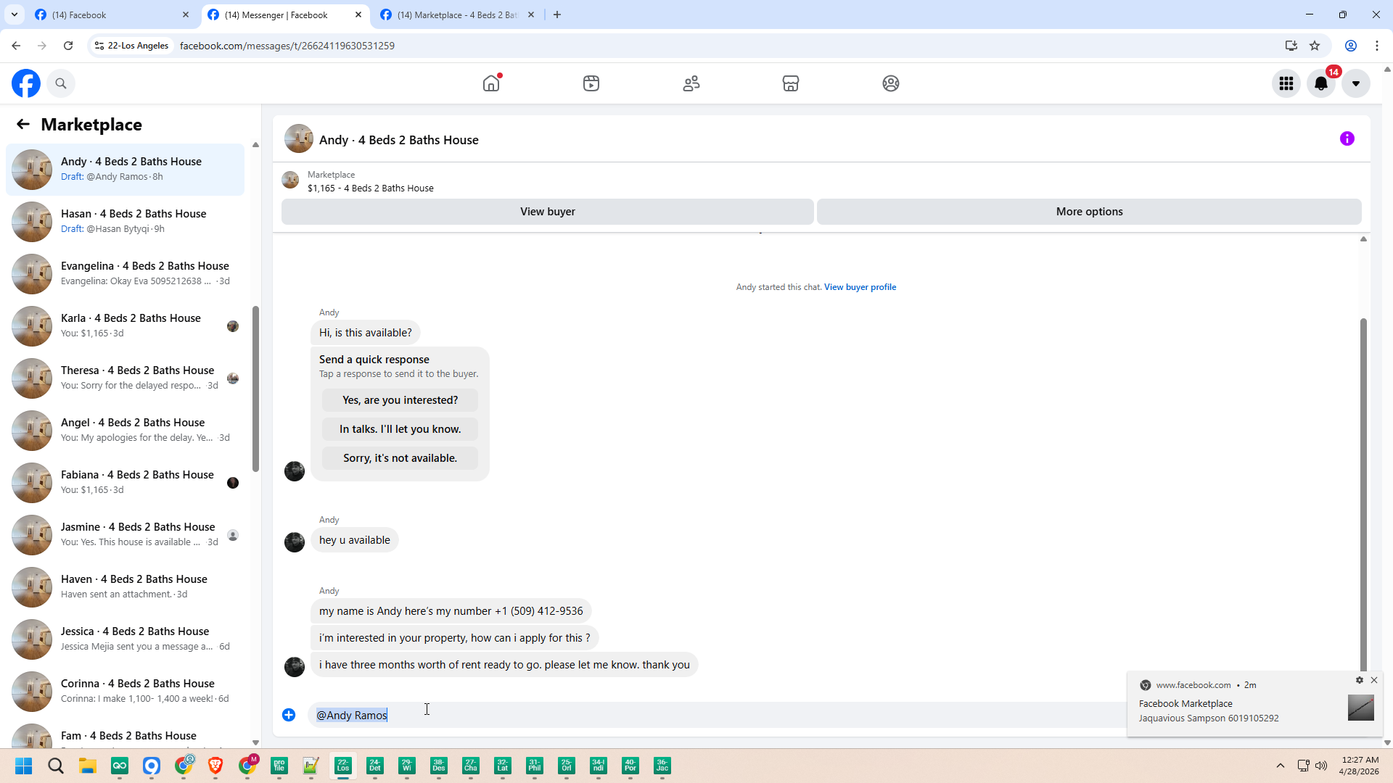Show hidden system tray icons
The image size is (1393, 783).
(1281, 766)
